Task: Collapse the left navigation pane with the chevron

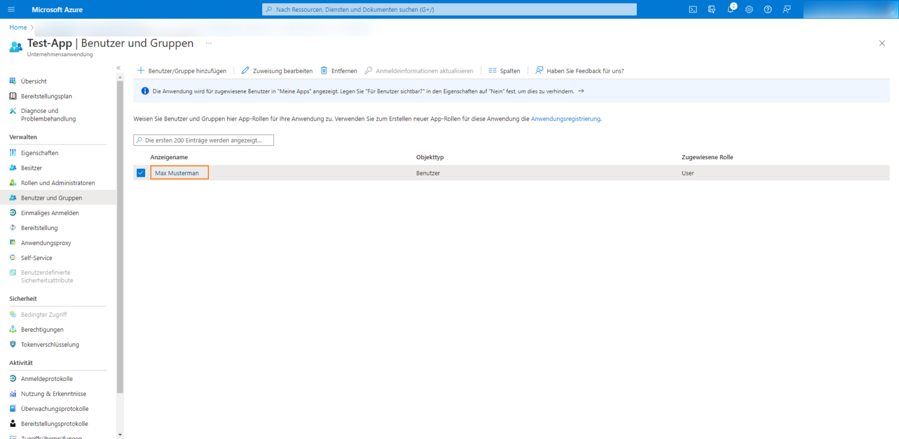Action: 118,67
